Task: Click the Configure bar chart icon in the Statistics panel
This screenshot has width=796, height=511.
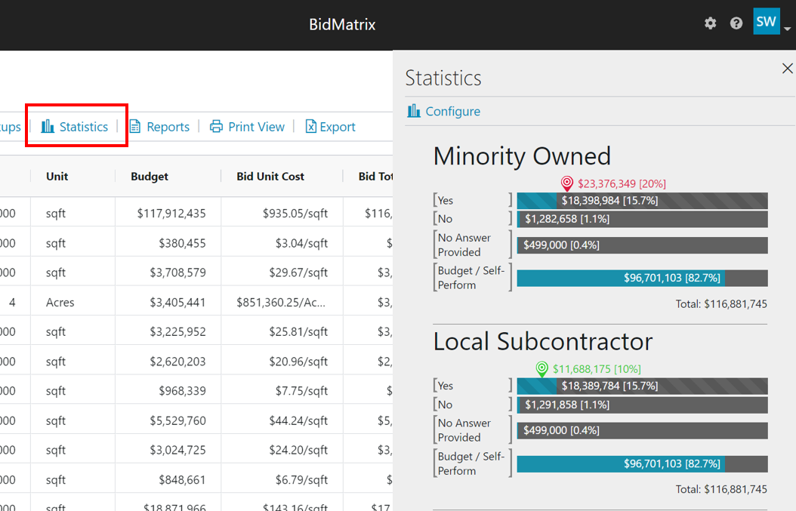Action: (413, 110)
